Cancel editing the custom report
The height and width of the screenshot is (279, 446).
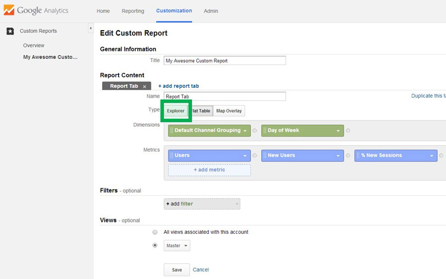(x=201, y=270)
